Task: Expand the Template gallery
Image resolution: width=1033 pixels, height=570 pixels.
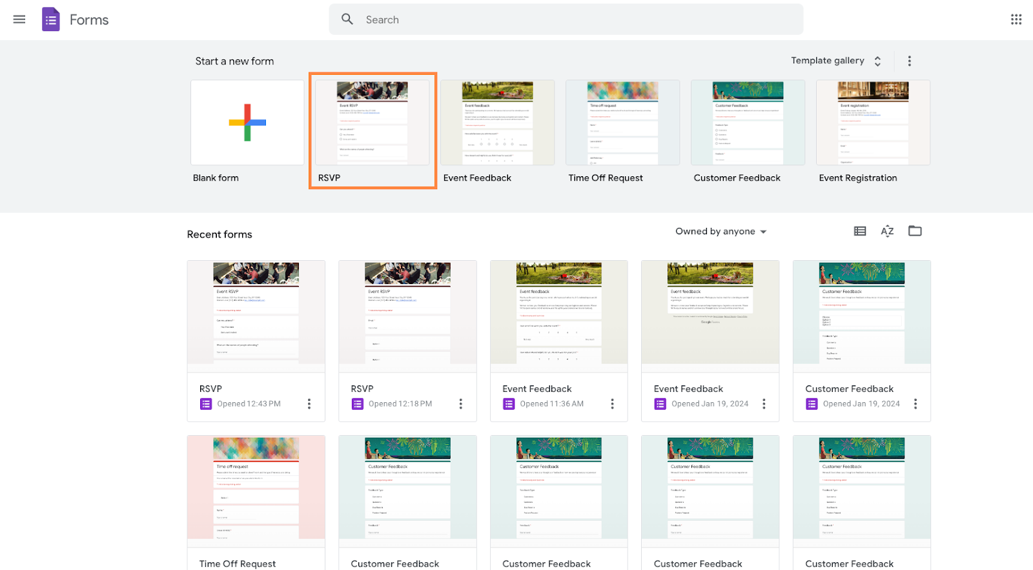Action: pos(835,61)
